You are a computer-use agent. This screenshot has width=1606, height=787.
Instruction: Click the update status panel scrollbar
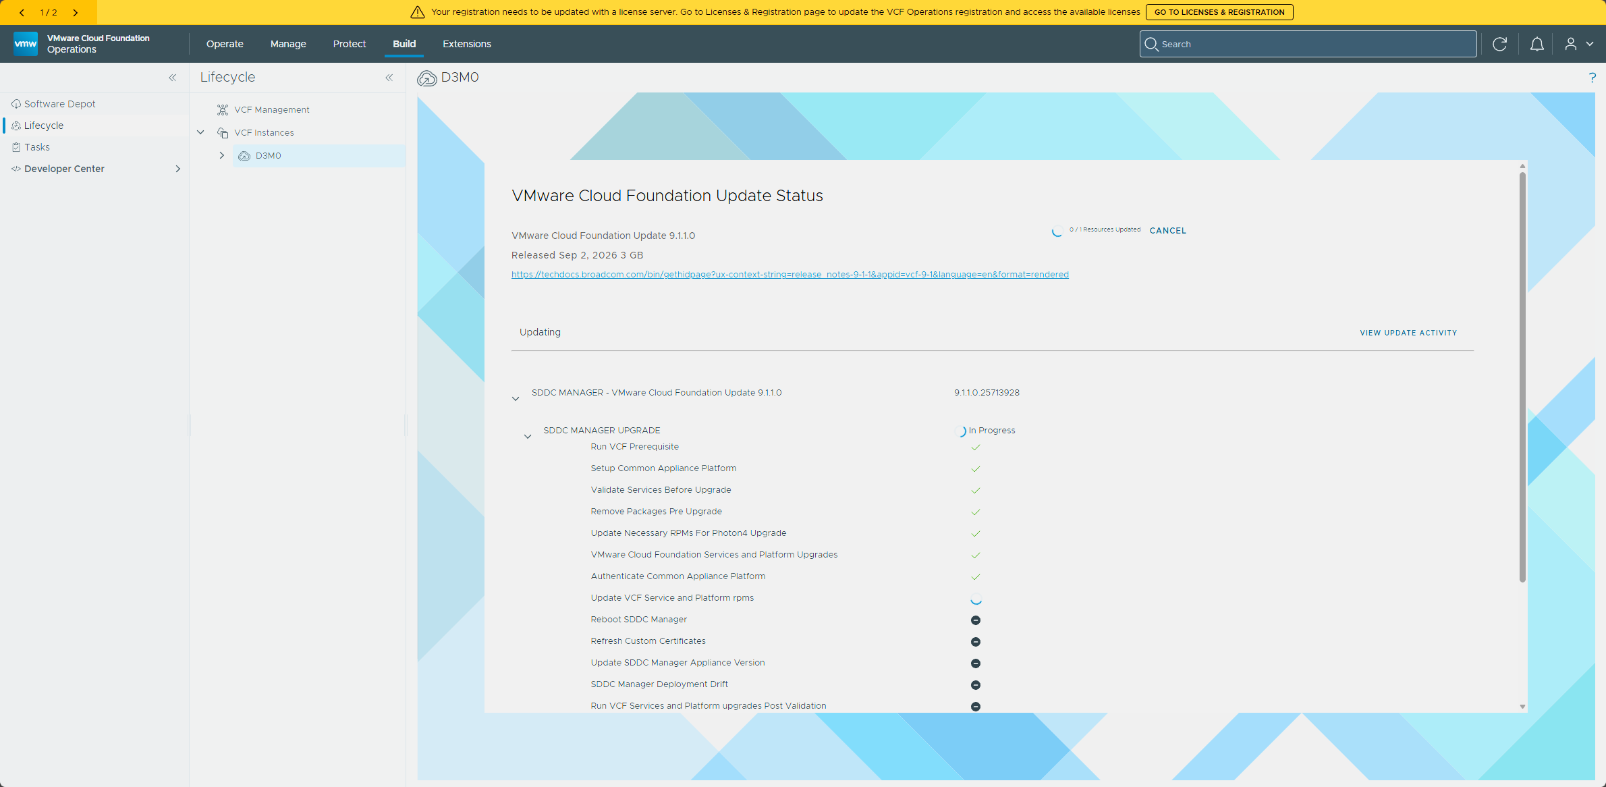(1522, 378)
